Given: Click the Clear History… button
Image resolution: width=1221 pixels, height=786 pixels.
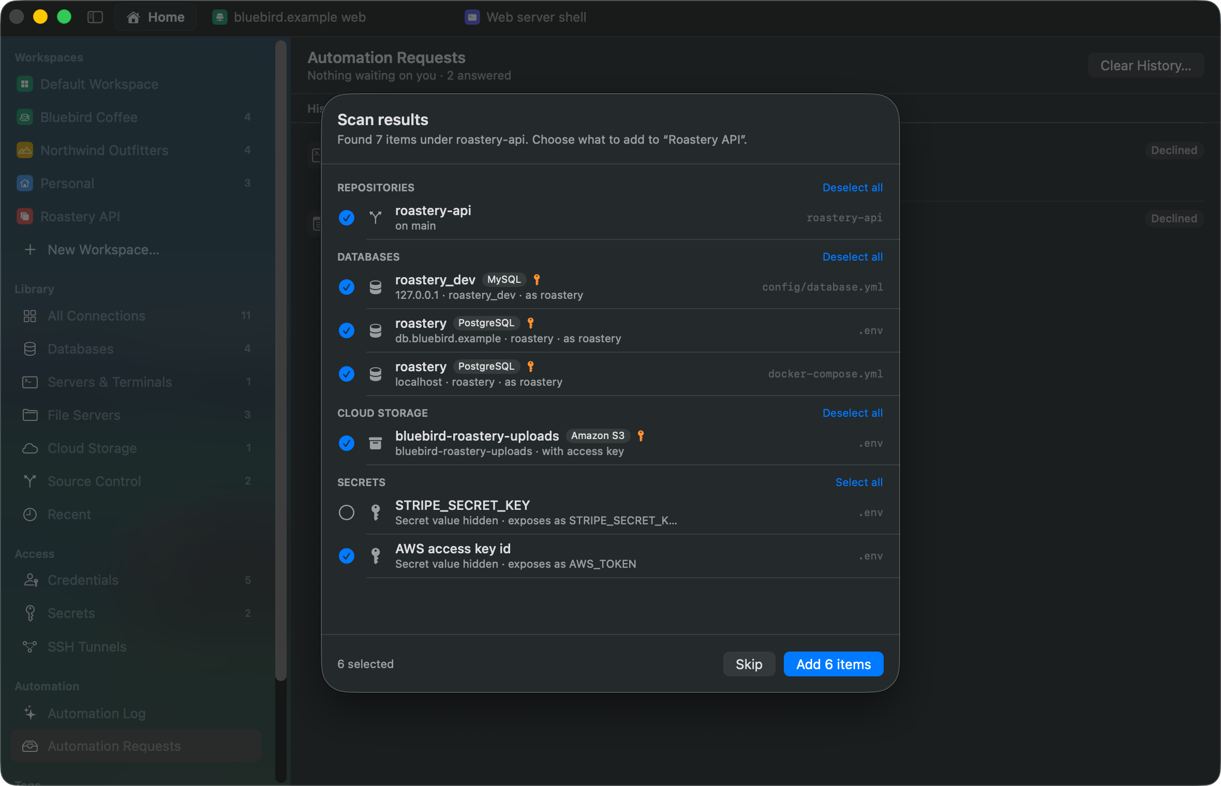Looking at the screenshot, I should tap(1145, 65).
